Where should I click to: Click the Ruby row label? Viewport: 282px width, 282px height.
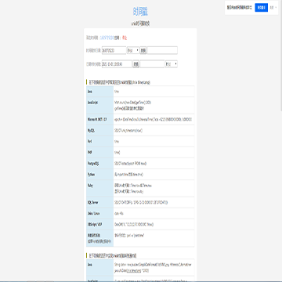point(89,186)
